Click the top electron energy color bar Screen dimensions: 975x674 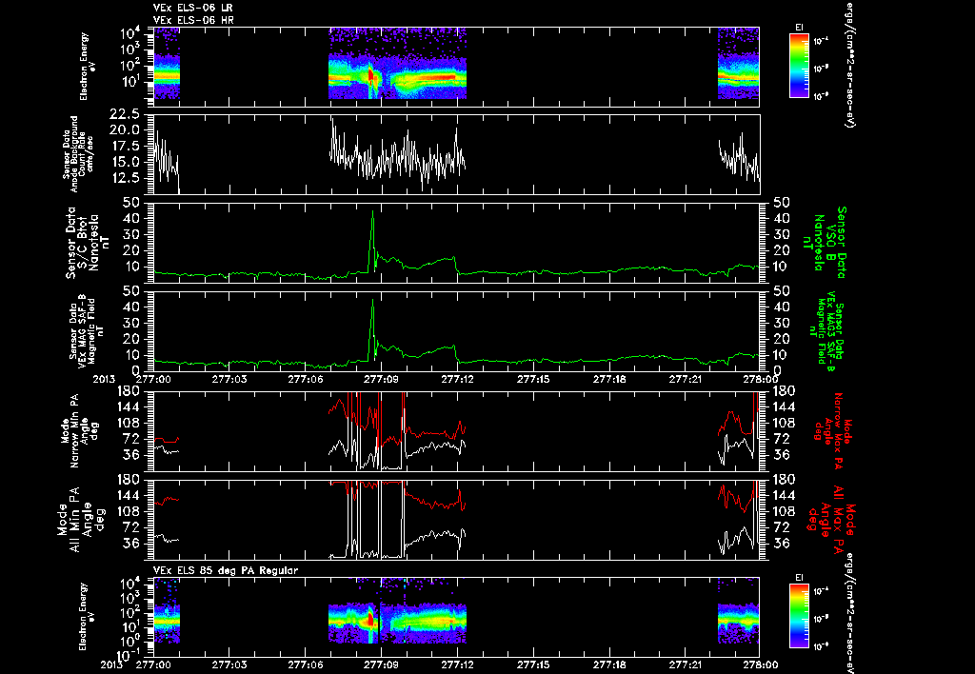[799, 66]
